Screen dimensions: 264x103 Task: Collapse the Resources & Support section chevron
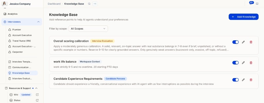pyautogui.click(x=36, y=88)
